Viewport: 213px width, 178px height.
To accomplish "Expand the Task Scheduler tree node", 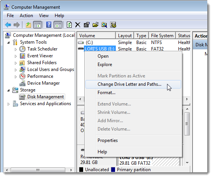I will (16, 49).
